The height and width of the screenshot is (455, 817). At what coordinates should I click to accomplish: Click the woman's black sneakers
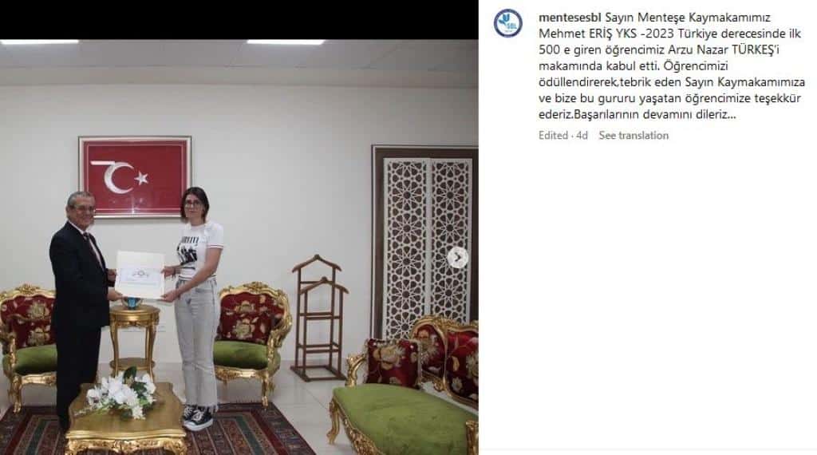click(x=196, y=417)
